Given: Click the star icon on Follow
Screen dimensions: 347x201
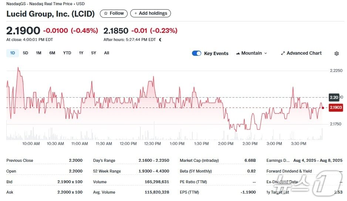Looking at the screenshot, I should tap(106, 13).
